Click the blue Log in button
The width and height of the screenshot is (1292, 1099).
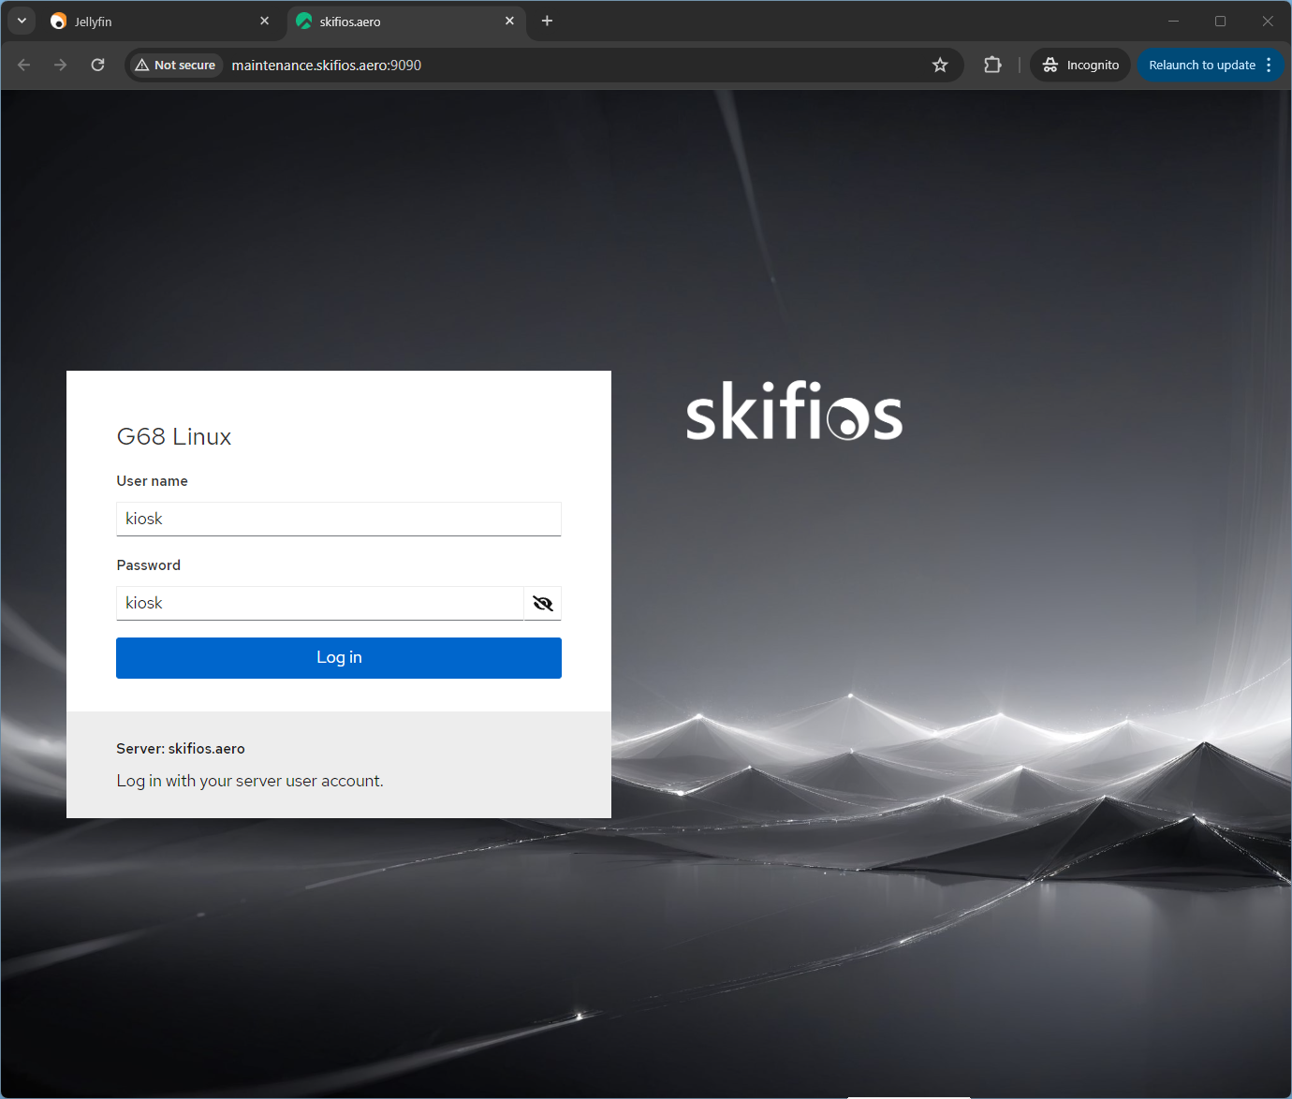point(339,658)
